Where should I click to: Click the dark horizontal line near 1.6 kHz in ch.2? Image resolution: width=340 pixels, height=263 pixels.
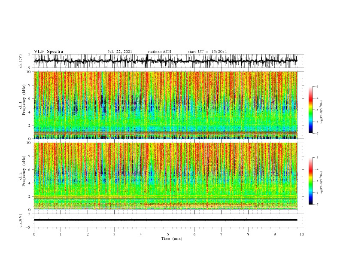[x=165, y=199]
